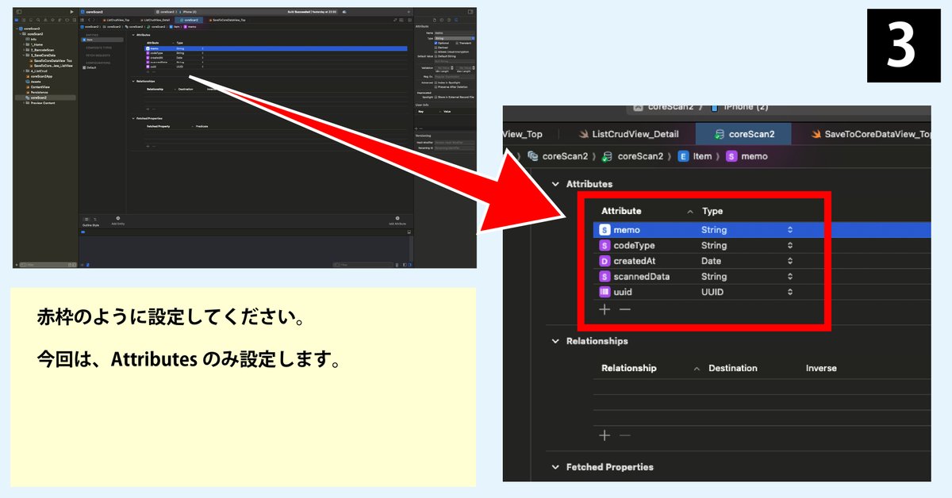Toggle navigator sidebar icon in small Xcode window
Image resolution: width=952 pixels, height=498 pixels.
(19, 12)
